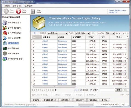Go to previous page set arrow
The width and height of the screenshot is (131, 108).
[32, 90]
